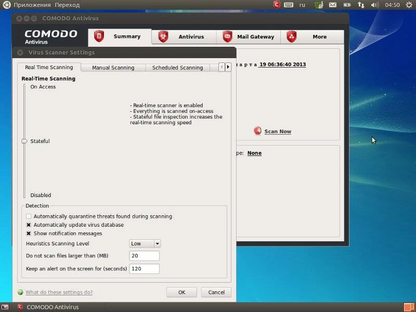Open the Heuristics Scanning Level dropdown
This screenshot has width=416, height=312.
[145, 243]
